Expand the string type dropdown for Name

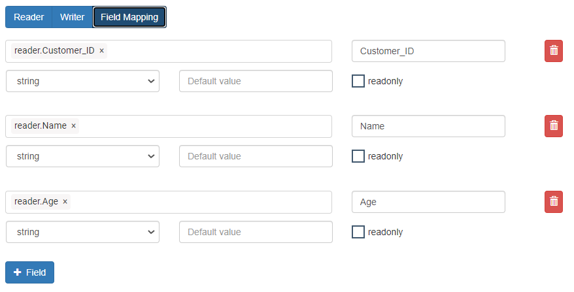point(82,156)
